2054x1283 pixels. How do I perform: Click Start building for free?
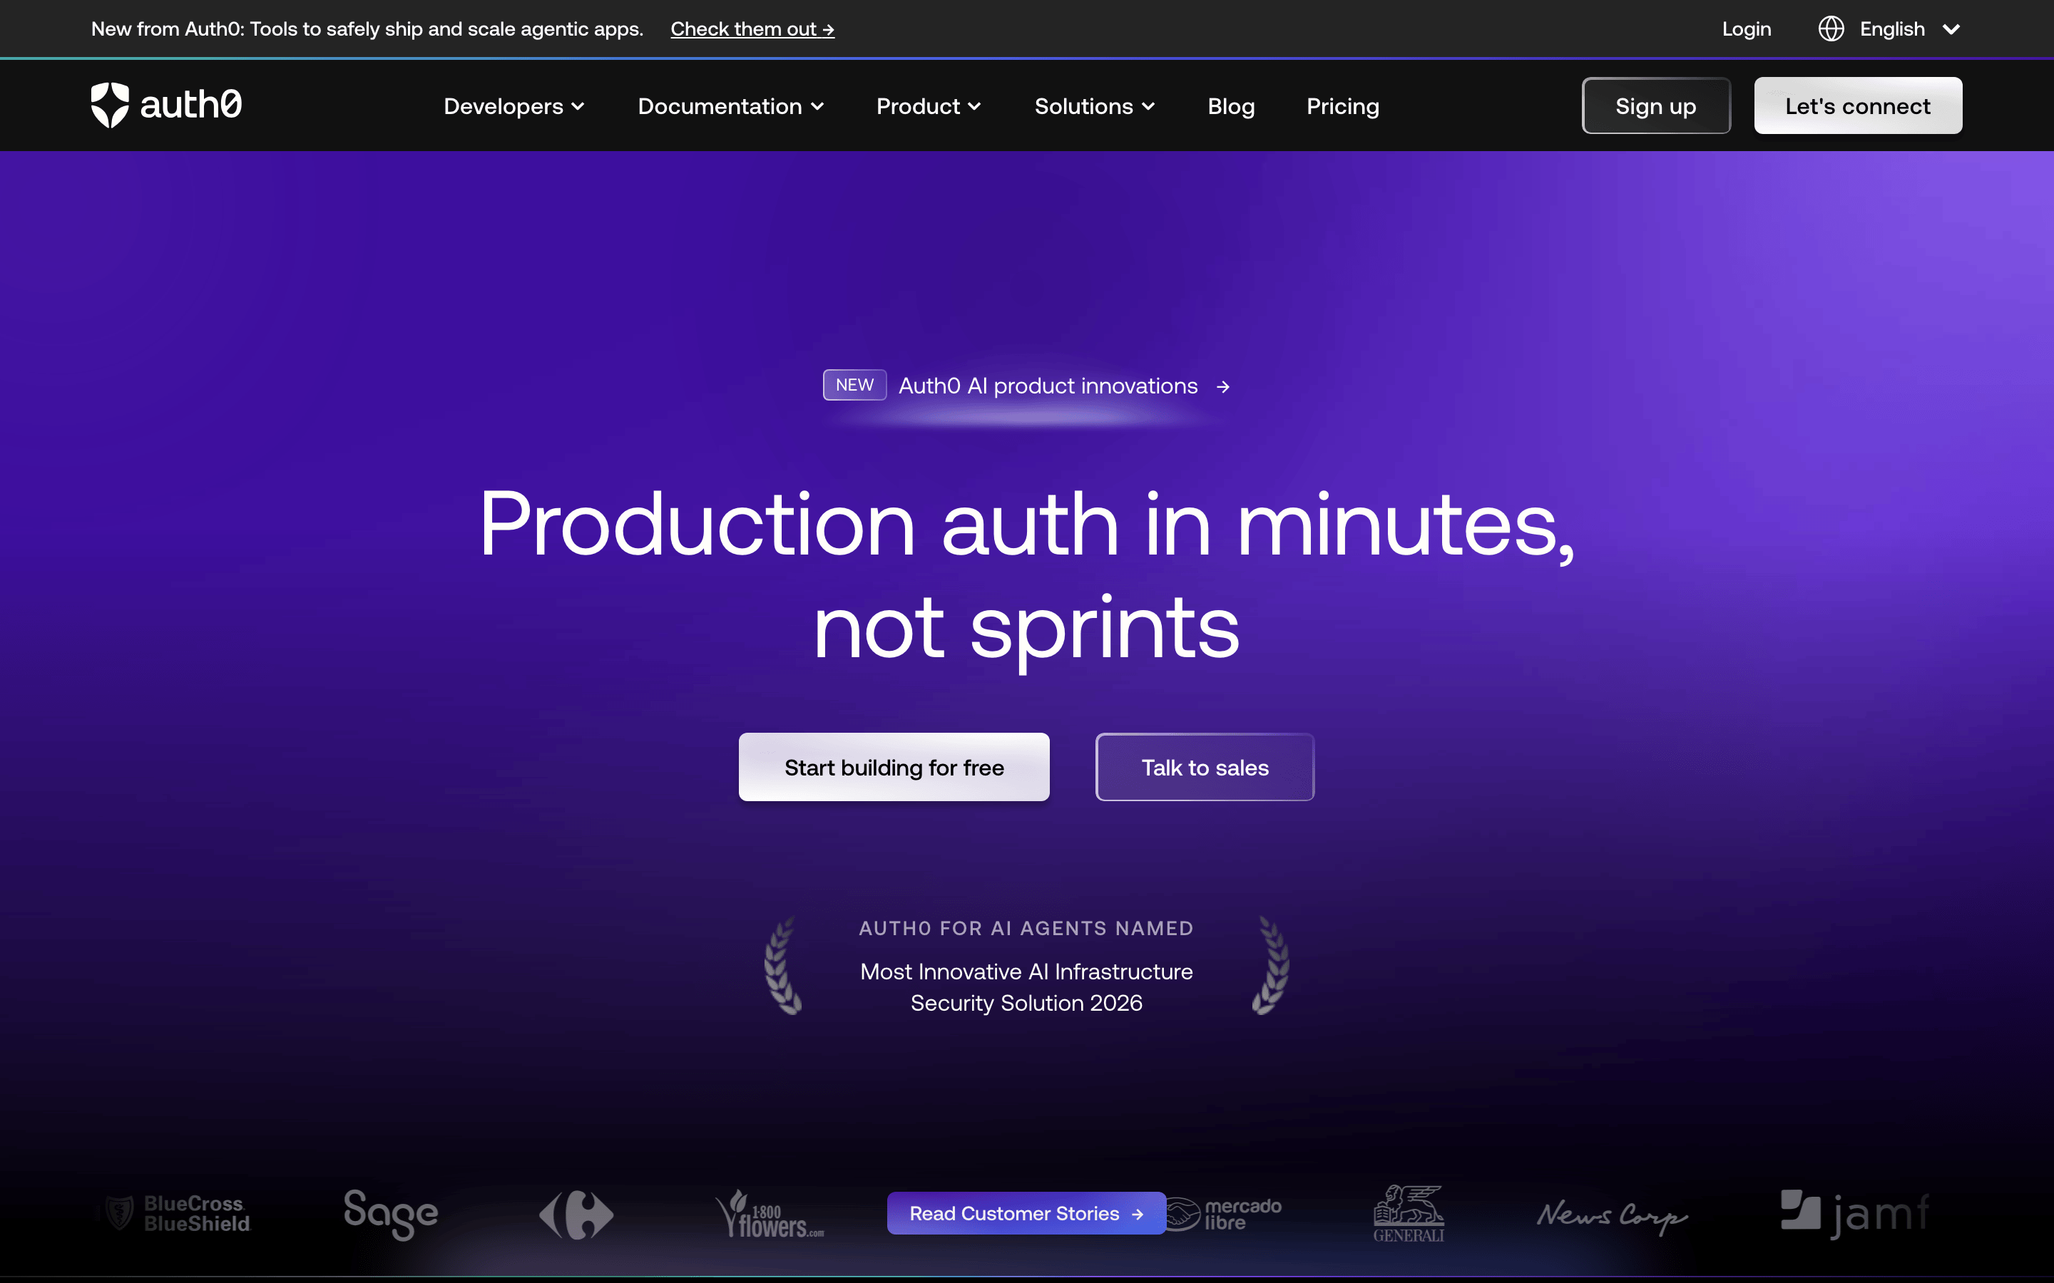click(x=894, y=767)
